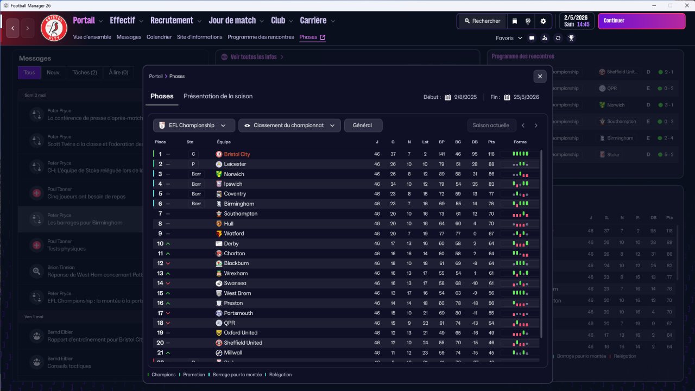Click the circular refresh shortcut icon beside Favoris
Screen dimensions: 695x391
558,38
